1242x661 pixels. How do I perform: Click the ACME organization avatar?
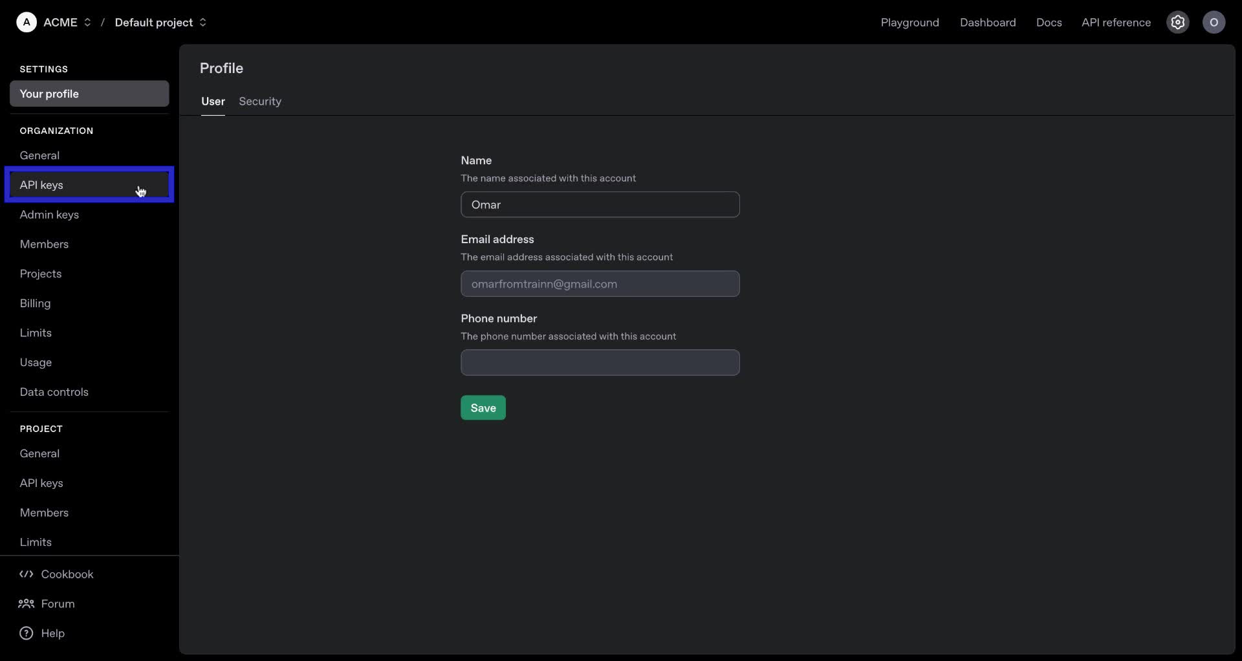26,21
